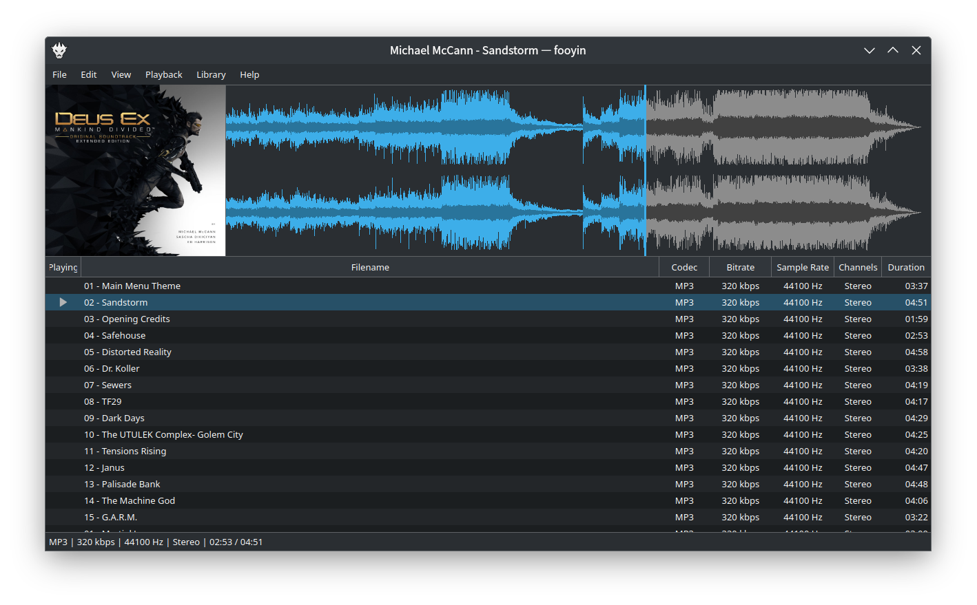Click the fooyin app icon in title bar
977x605 pixels.
click(59, 50)
